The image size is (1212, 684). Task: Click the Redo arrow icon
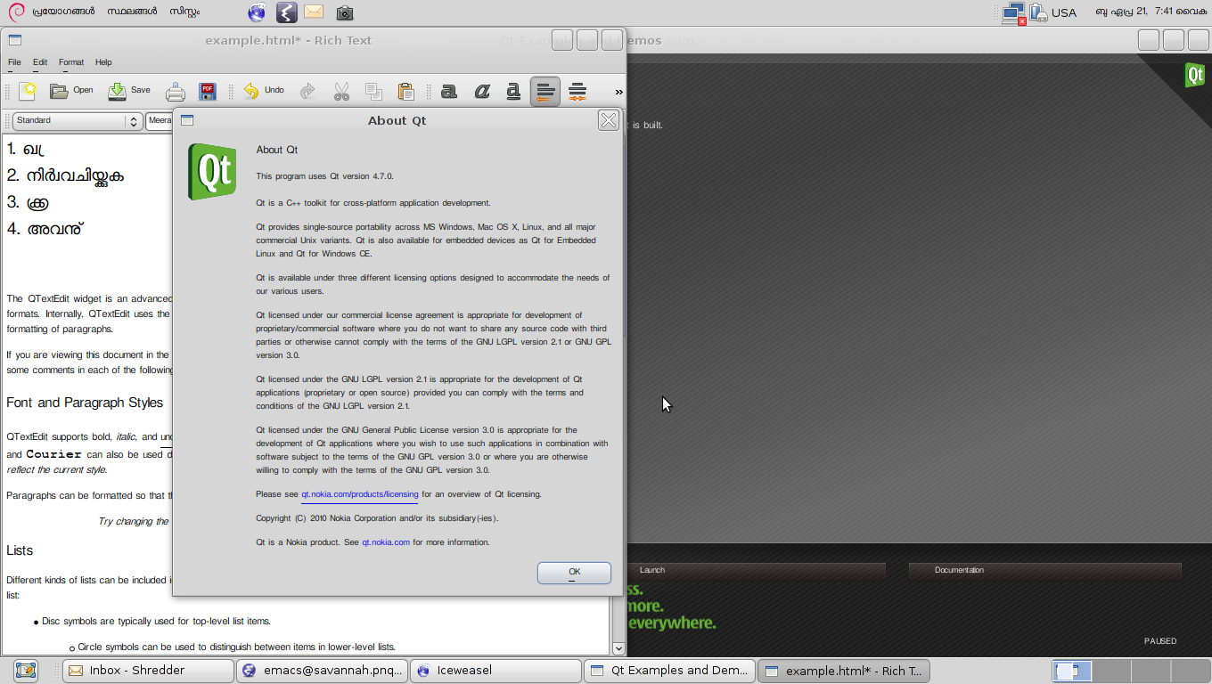click(308, 91)
